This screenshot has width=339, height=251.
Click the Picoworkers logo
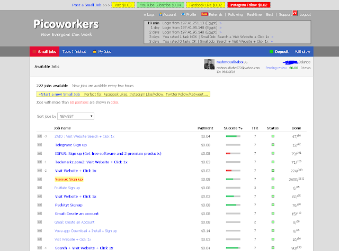tap(66, 24)
